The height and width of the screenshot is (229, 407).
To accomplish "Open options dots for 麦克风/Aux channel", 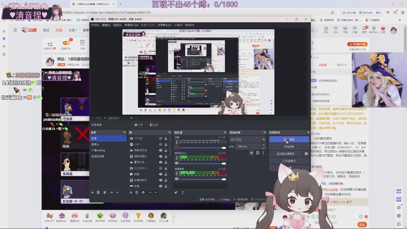I will click(177, 158).
